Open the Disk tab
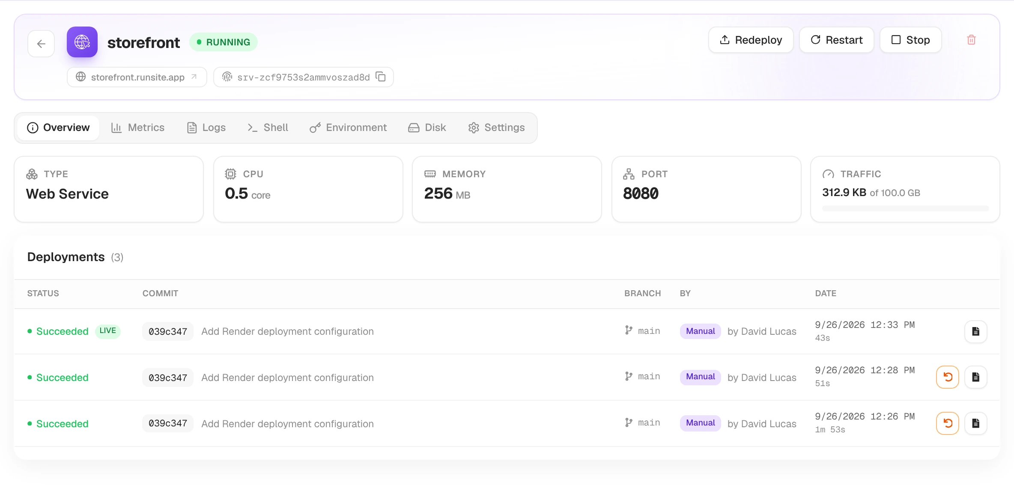This screenshot has height=494, width=1014. pyautogui.click(x=427, y=128)
